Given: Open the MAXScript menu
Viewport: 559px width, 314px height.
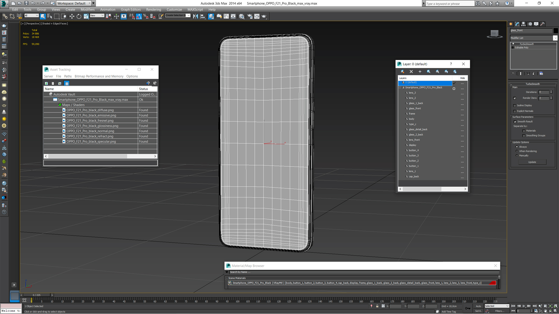Looking at the screenshot, I should click(195, 10).
